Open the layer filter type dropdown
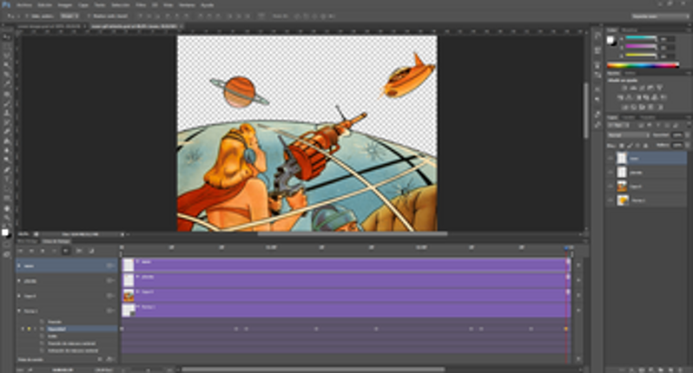Image resolution: width=693 pixels, height=373 pixels. point(620,126)
